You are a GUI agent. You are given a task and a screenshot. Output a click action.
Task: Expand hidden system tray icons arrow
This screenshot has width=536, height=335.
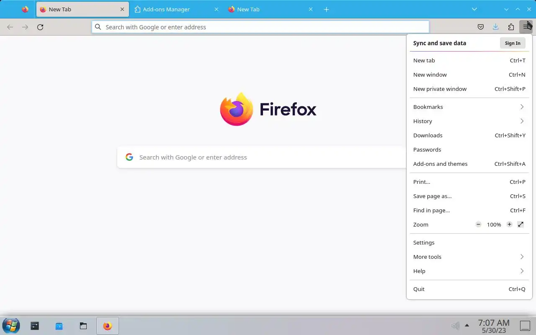467,325
